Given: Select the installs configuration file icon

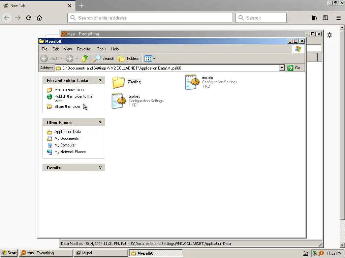Looking at the screenshot, I should coord(192,82).
